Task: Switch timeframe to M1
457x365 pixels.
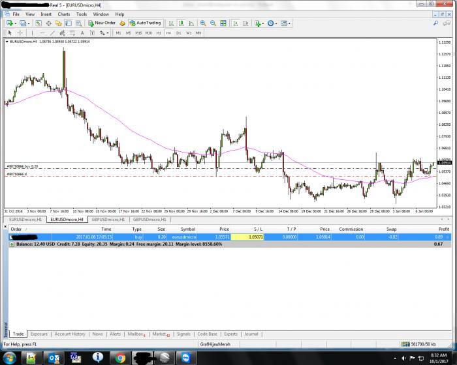Action: [x=118, y=33]
